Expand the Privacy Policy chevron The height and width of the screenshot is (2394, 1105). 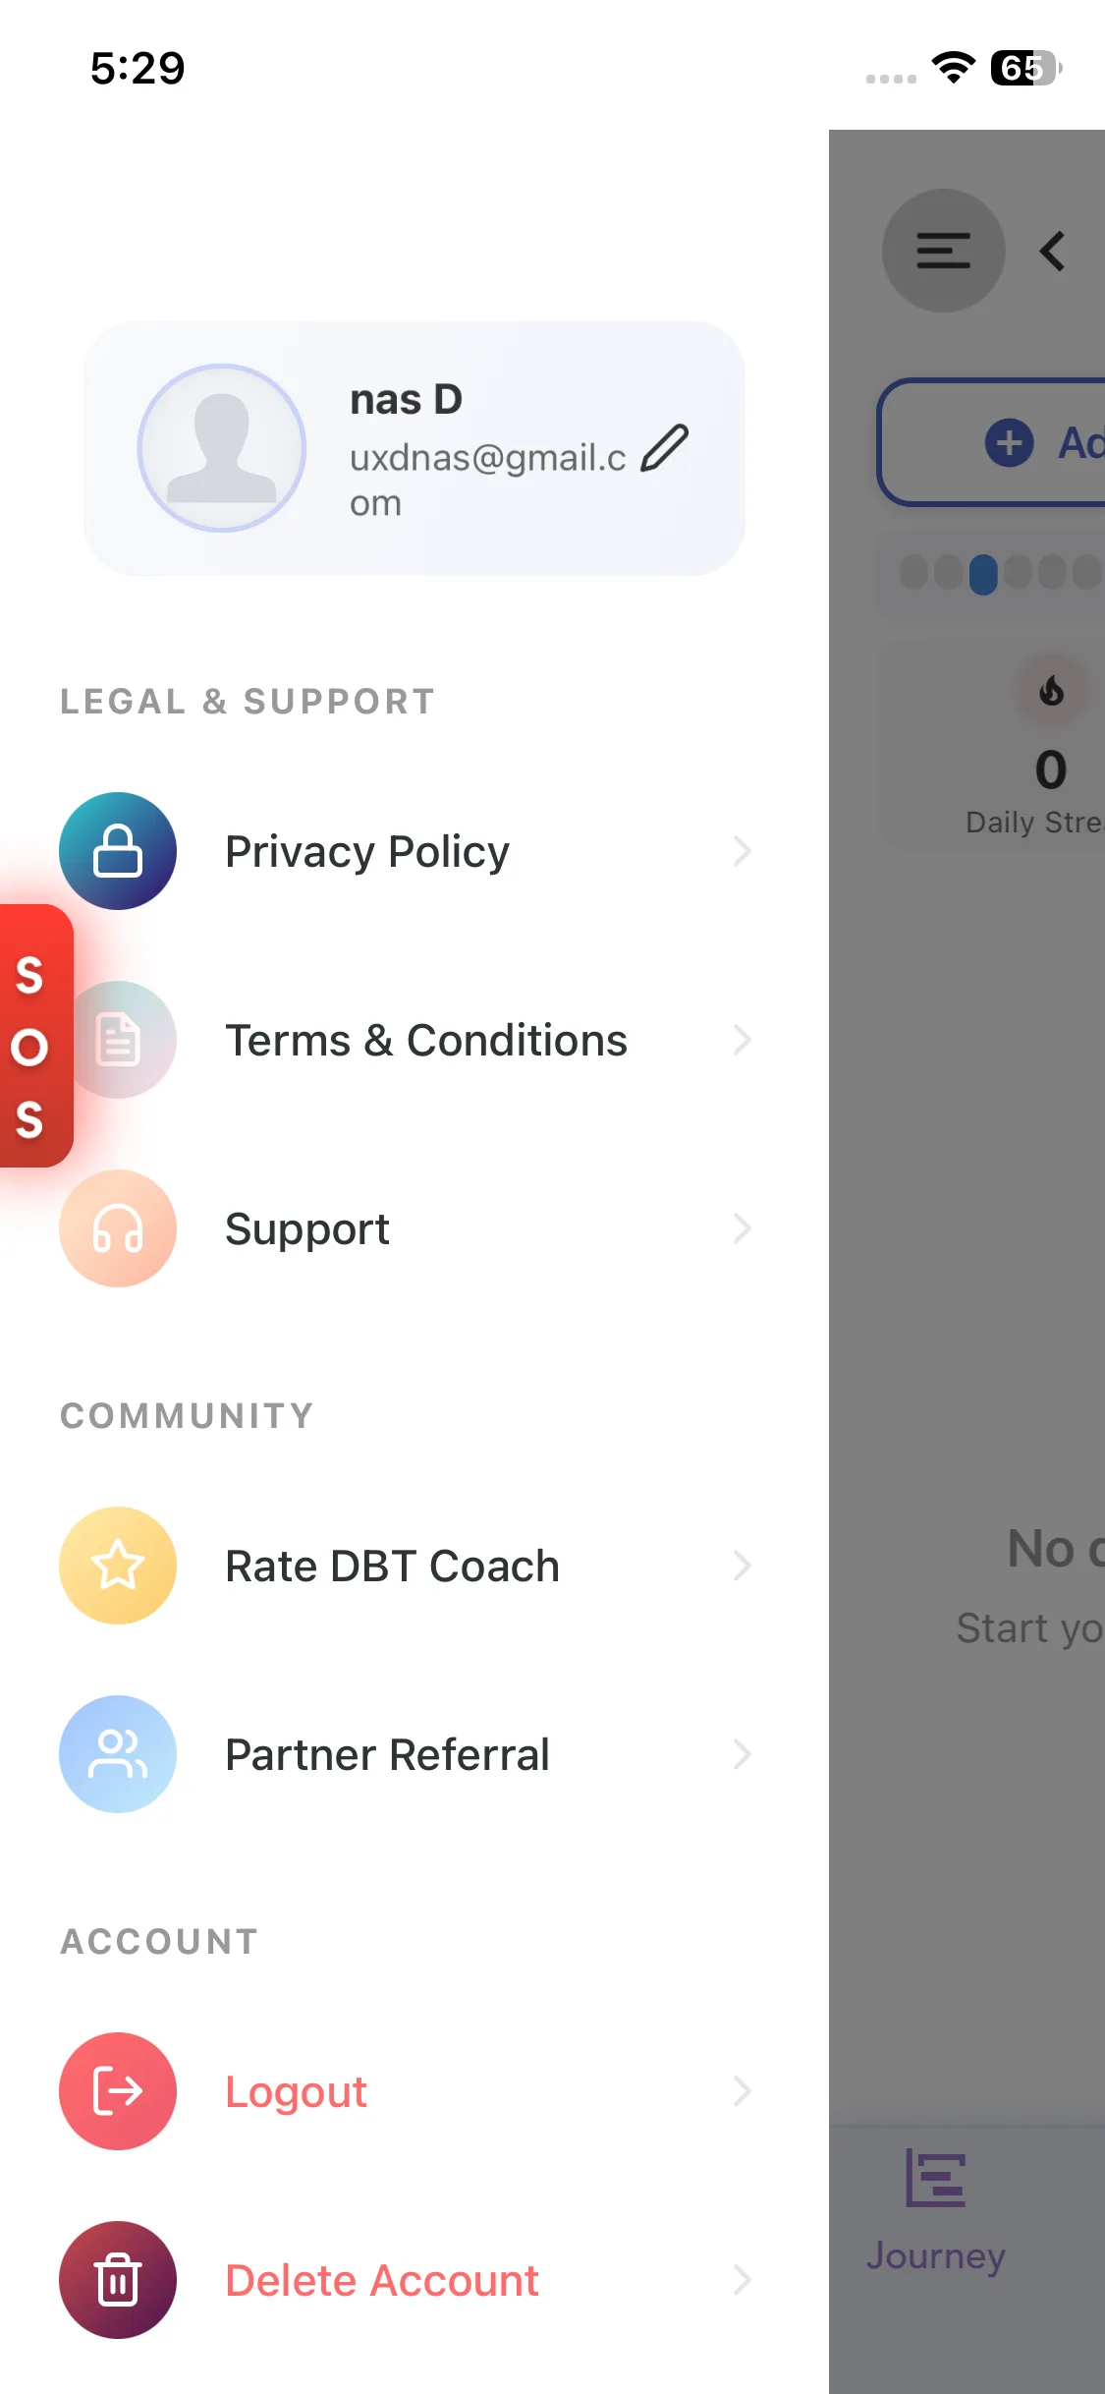click(x=742, y=851)
